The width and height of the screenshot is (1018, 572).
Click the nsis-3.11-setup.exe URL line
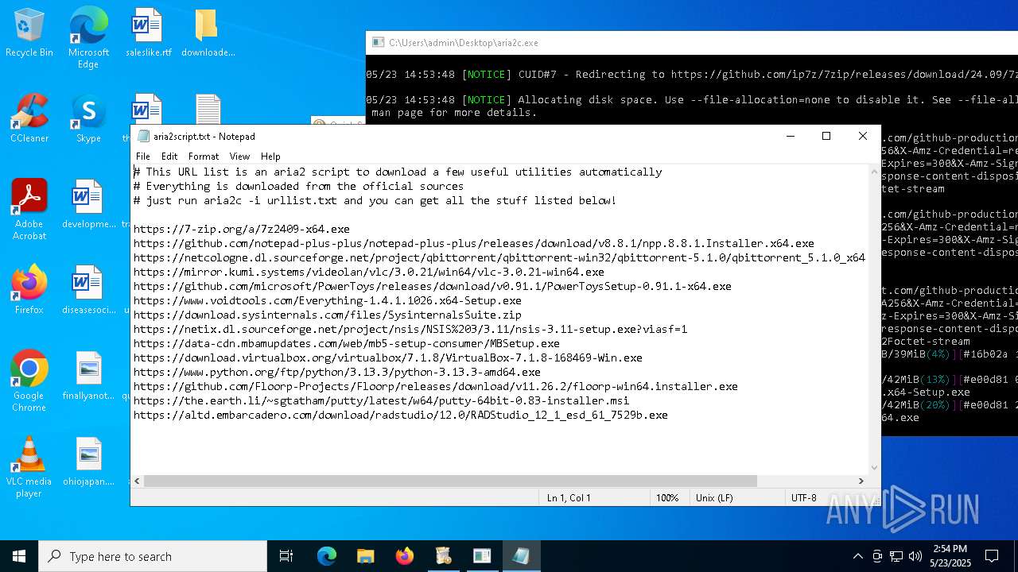pyautogui.click(x=410, y=329)
